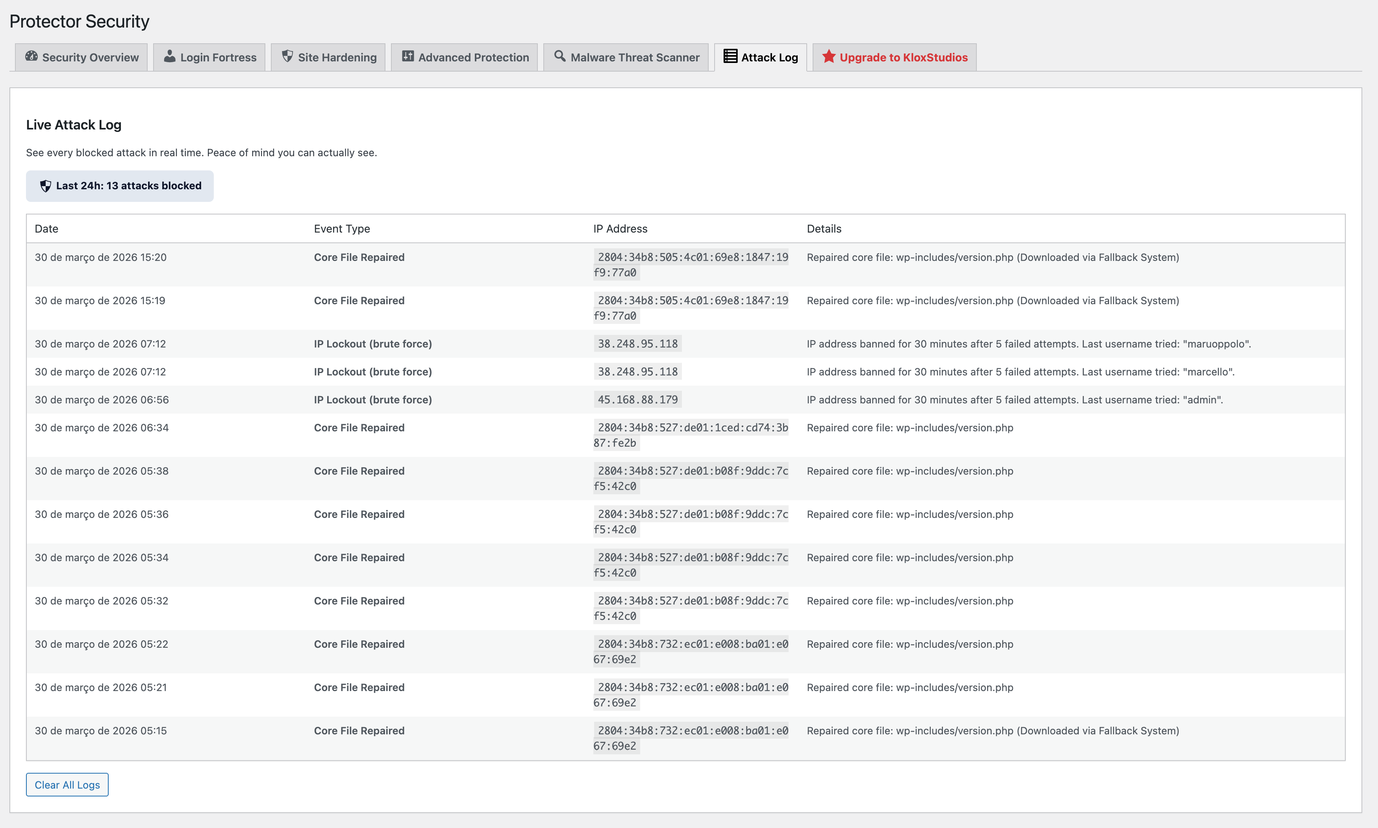Open the Site Hardening tab
The image size is (1378, 828).
coord(328,57)
